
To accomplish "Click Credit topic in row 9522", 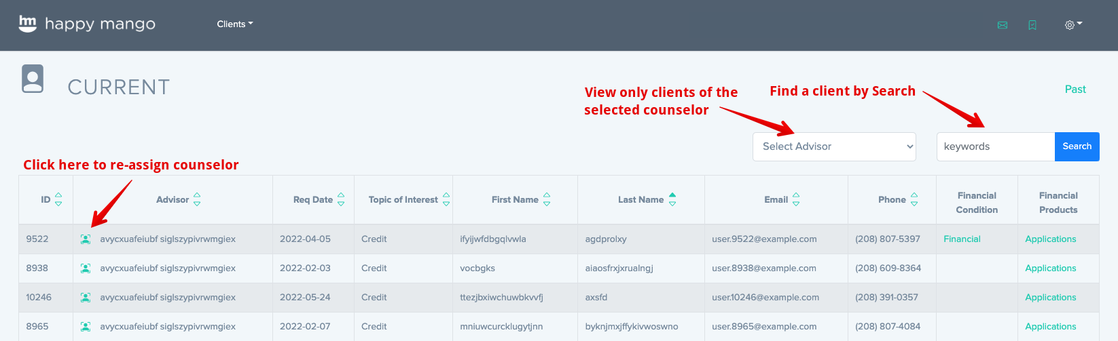I will [374, 239].
